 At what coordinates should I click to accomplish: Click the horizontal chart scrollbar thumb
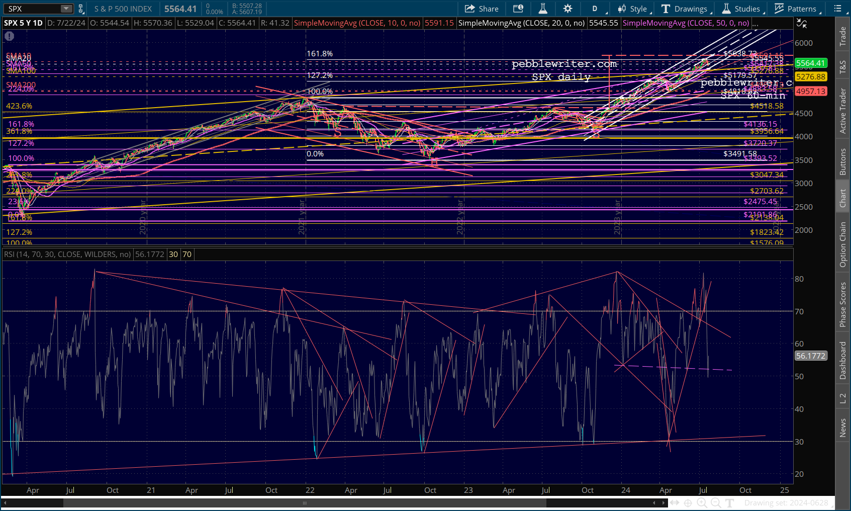pos(305,502)
